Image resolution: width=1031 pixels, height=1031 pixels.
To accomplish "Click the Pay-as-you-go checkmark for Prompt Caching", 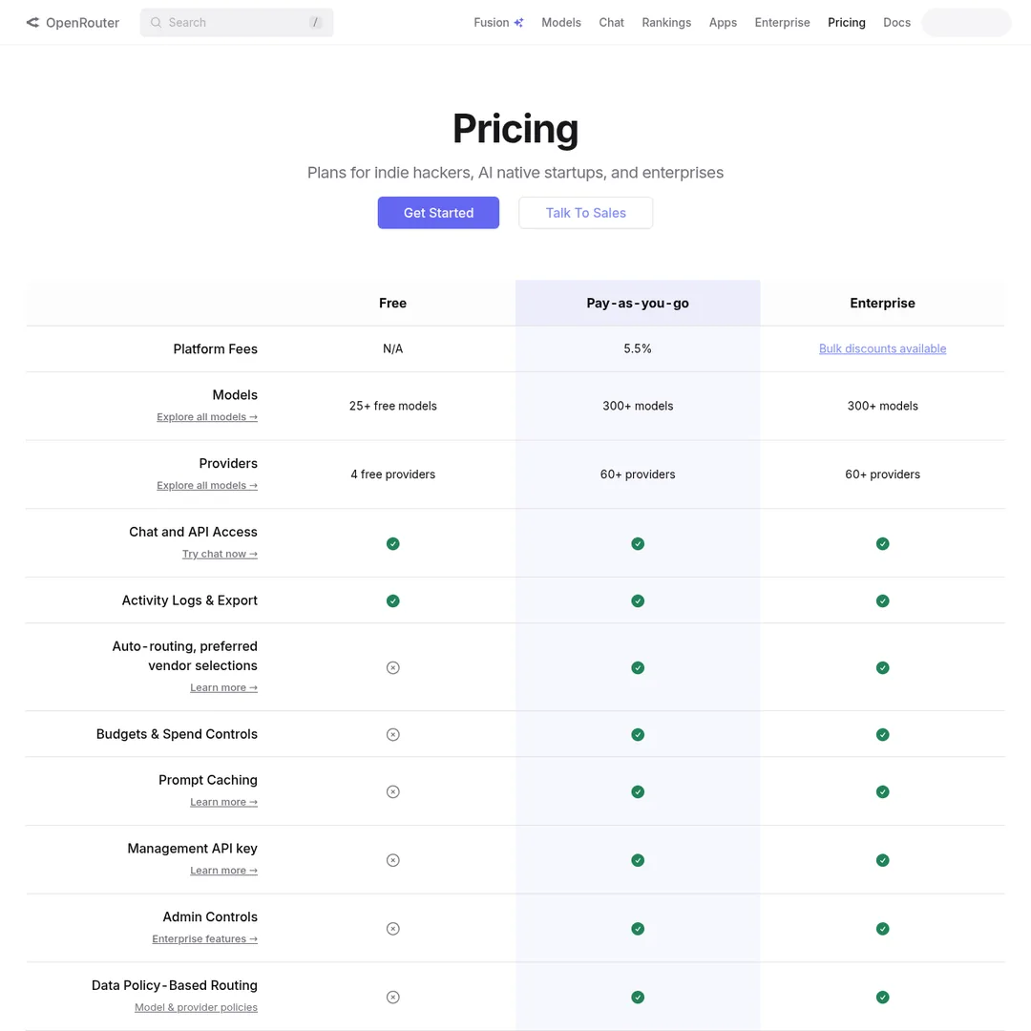I will 638,791.
